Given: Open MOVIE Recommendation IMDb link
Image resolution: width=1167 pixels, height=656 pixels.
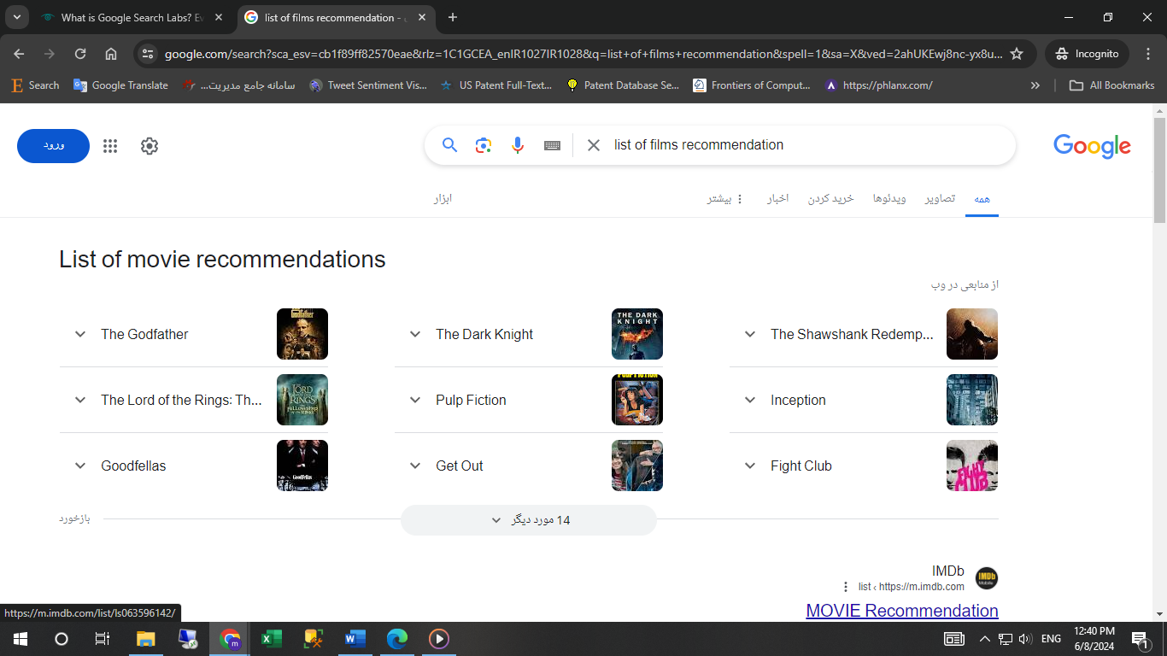Looking at the screenshot, I should [x=902, y=611].
